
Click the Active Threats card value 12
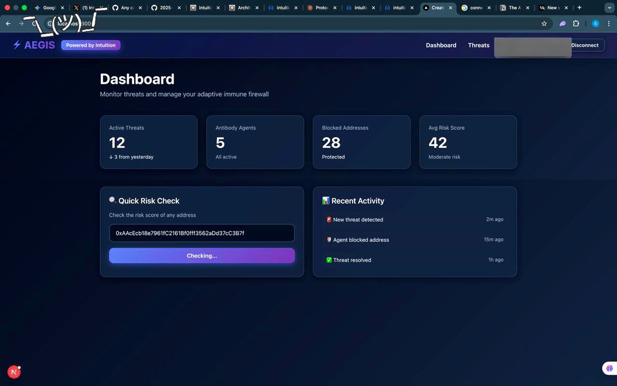tap(117, 143)
